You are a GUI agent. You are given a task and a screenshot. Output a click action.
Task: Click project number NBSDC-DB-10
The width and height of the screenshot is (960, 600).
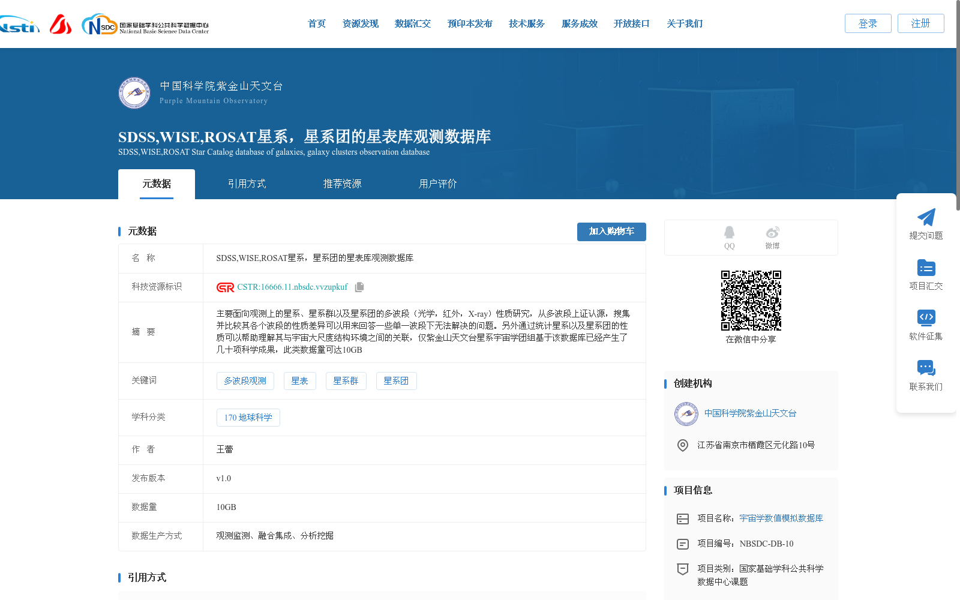766,544
